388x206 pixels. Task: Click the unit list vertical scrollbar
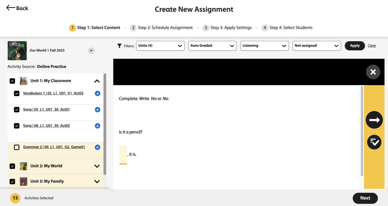point(105,124)
